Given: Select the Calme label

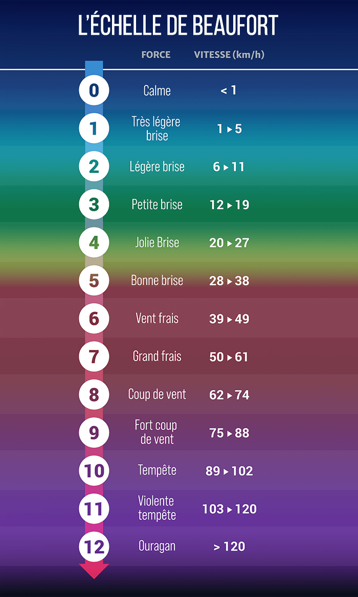Looking at the screenshot, I should (x=157, y=91).
